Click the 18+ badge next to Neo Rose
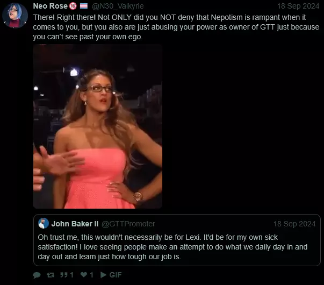The width and height of the screenshot is (324, 285). [x=73, y=6]
